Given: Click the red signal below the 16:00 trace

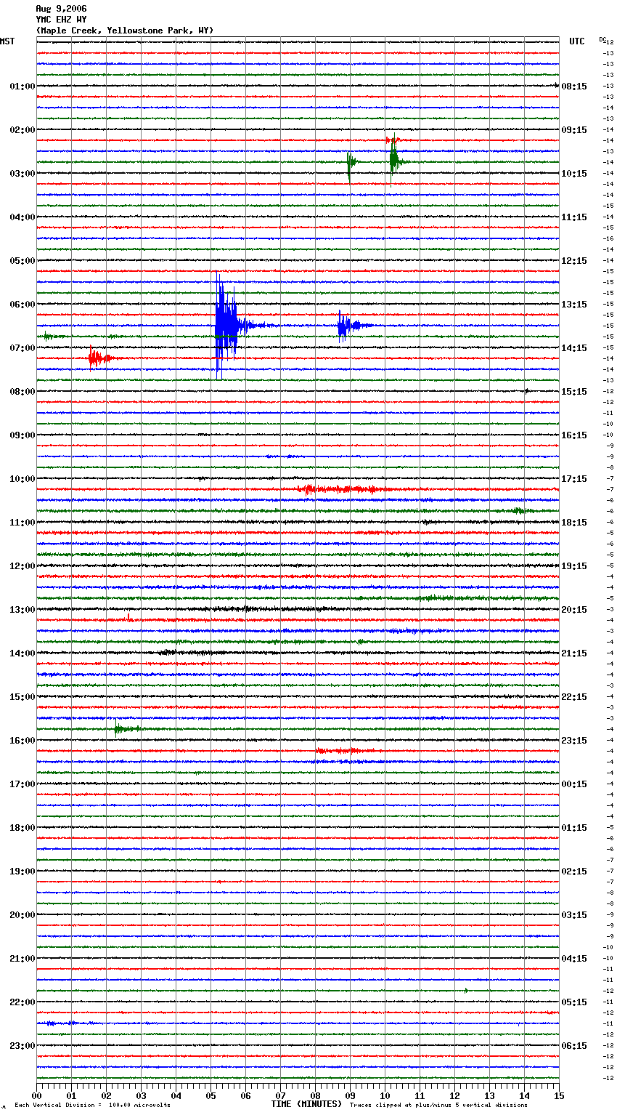Looking at the screenshot, I should [x=347, y=751].
